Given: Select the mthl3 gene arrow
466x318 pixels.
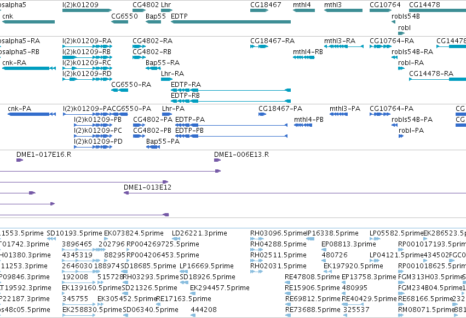Looking at the screenshot, I should click(x=343, y=11).
